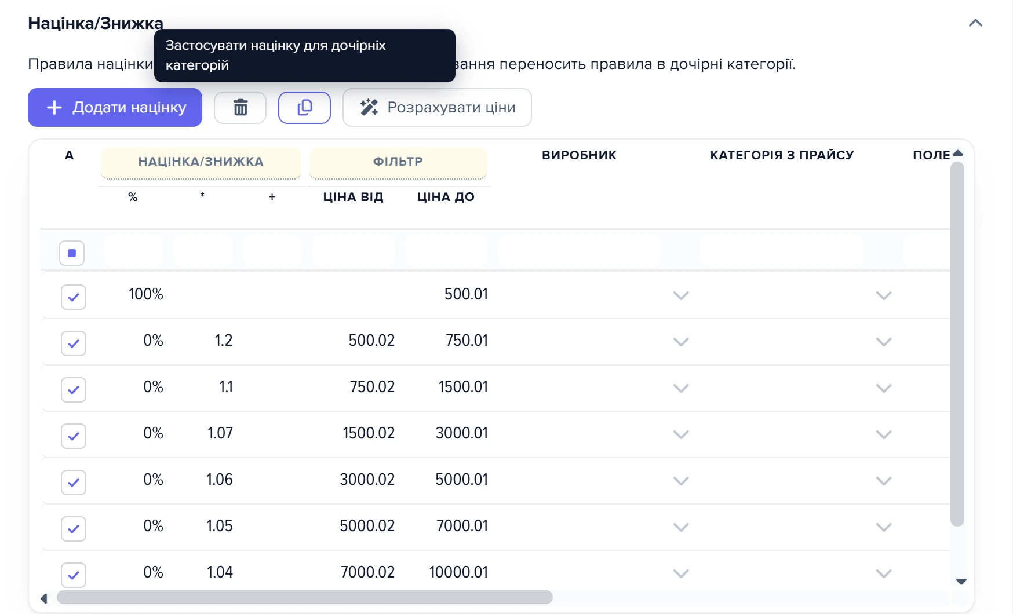Uncheck the checkbox for the 1.2 multiplier row

[74, 343]
